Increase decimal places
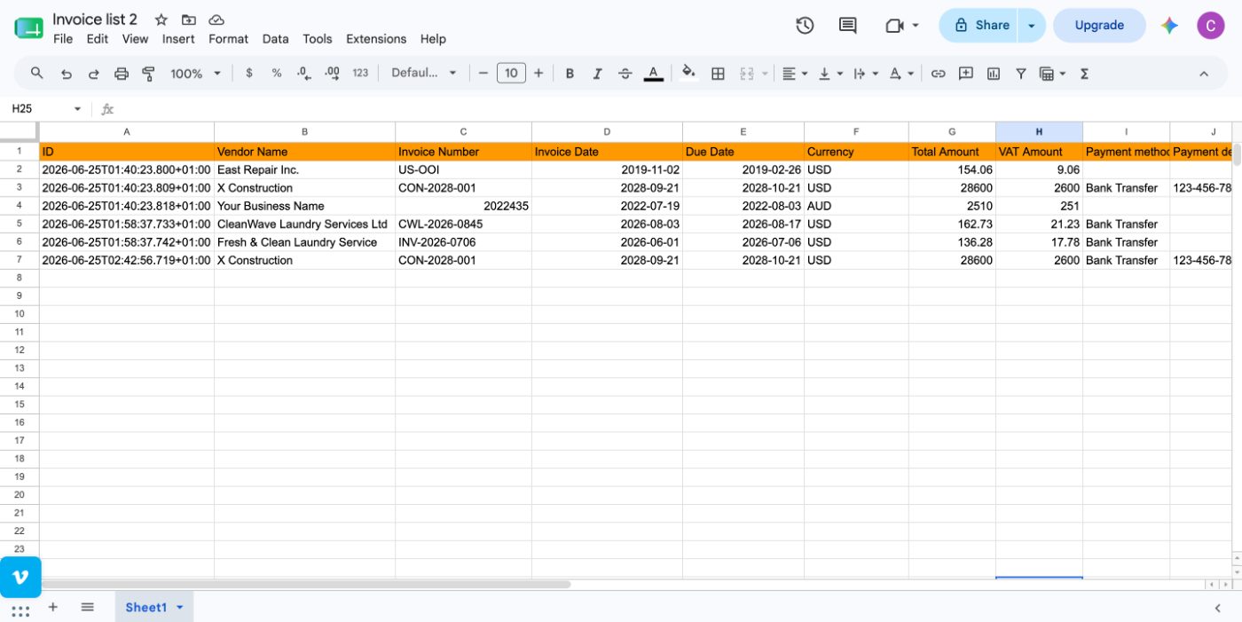Image resolution: width=1242 pixels, height=622 pixels. [333, 74]
